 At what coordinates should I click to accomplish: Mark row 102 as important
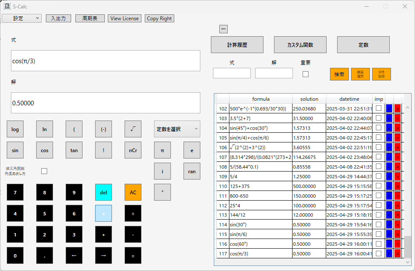tap(379, 108)
